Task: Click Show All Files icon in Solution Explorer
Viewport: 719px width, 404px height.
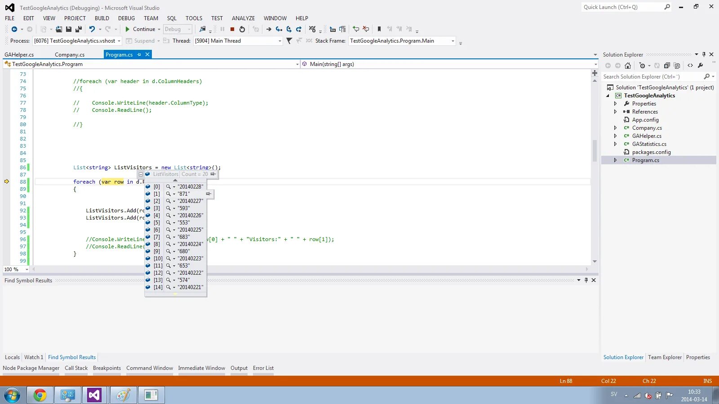Action: coord(677,66)
